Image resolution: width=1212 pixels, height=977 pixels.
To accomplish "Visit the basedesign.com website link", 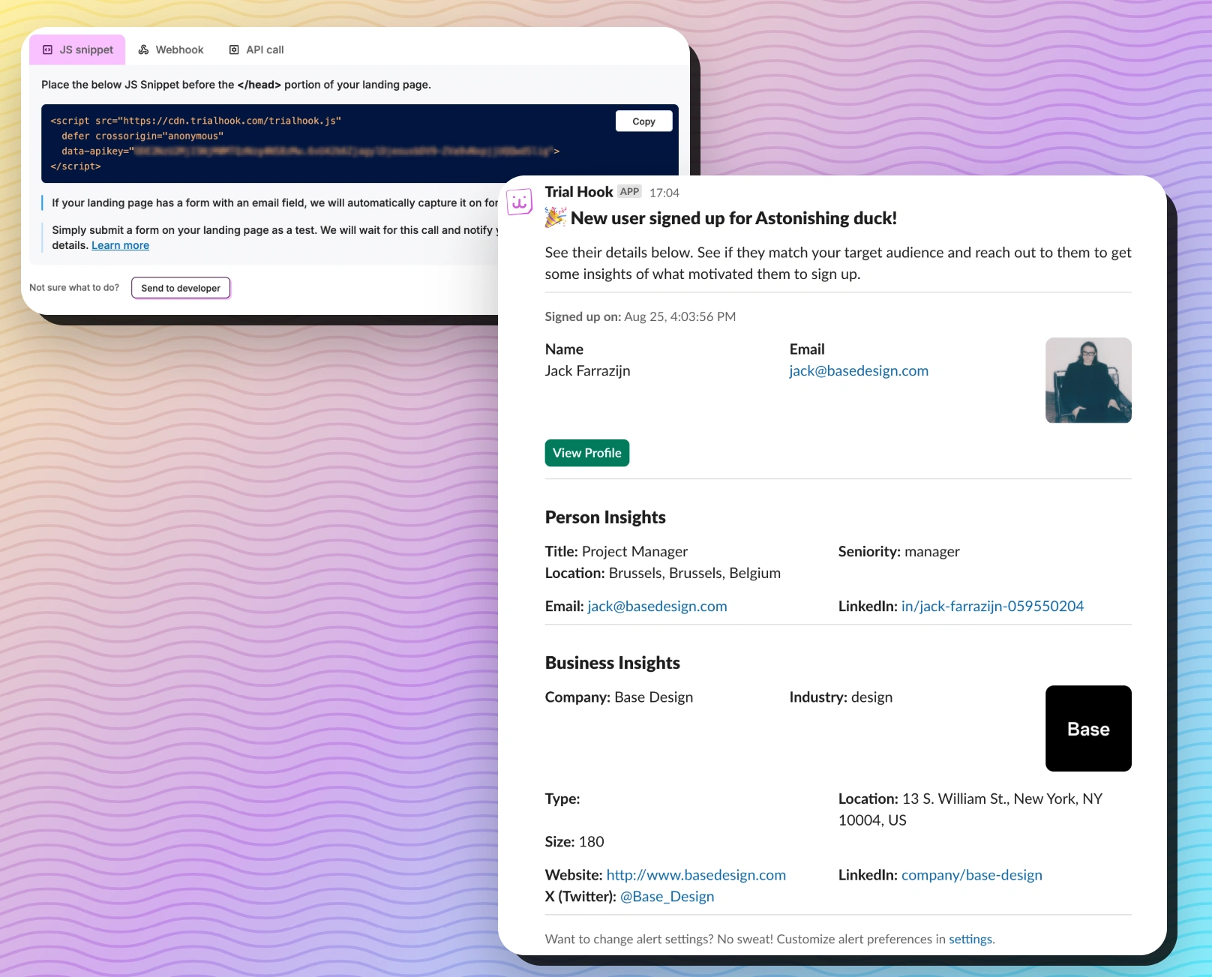I will click(695, 875).
